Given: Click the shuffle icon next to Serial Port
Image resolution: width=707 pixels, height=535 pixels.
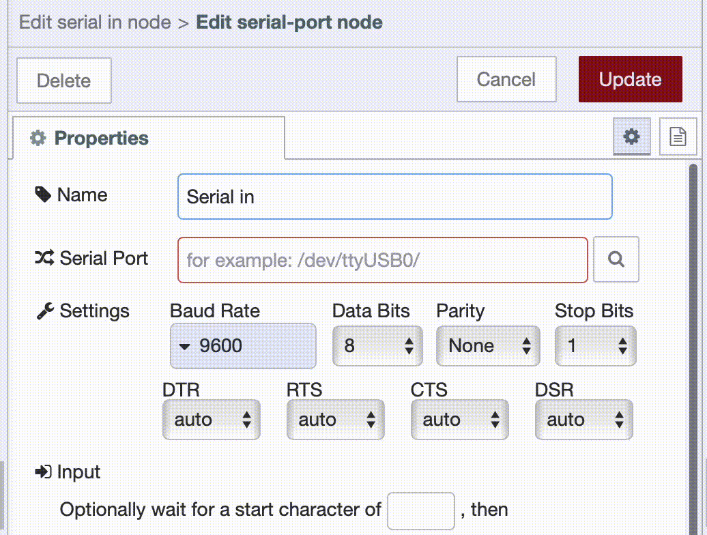Looking at the screenshot, I should [x=45, y=259].
